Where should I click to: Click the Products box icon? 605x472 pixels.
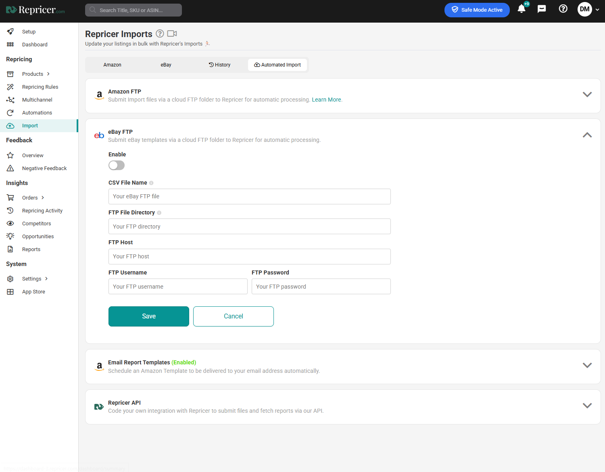[10, 74]
